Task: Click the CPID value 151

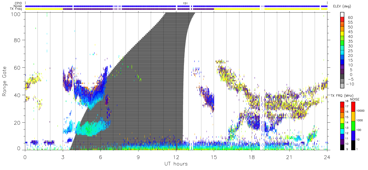Action: 185,3
